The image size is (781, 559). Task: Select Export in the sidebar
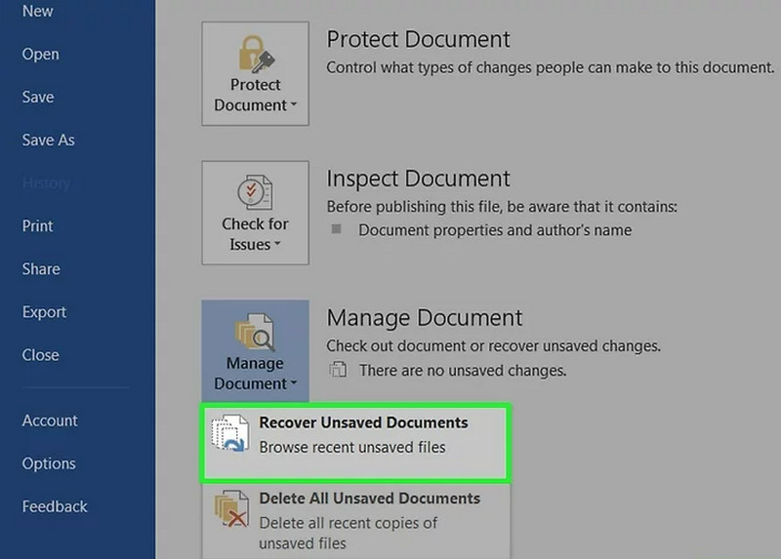tap(45, 312)
